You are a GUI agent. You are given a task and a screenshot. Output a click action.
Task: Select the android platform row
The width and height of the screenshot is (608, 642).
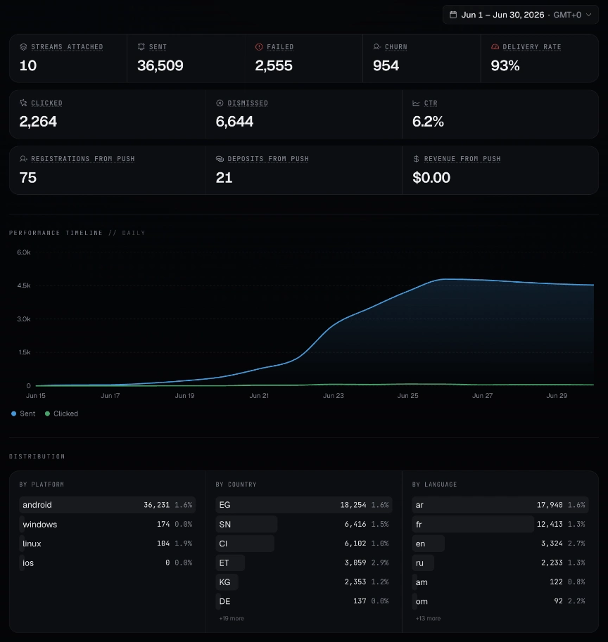(x=108, y=505)
